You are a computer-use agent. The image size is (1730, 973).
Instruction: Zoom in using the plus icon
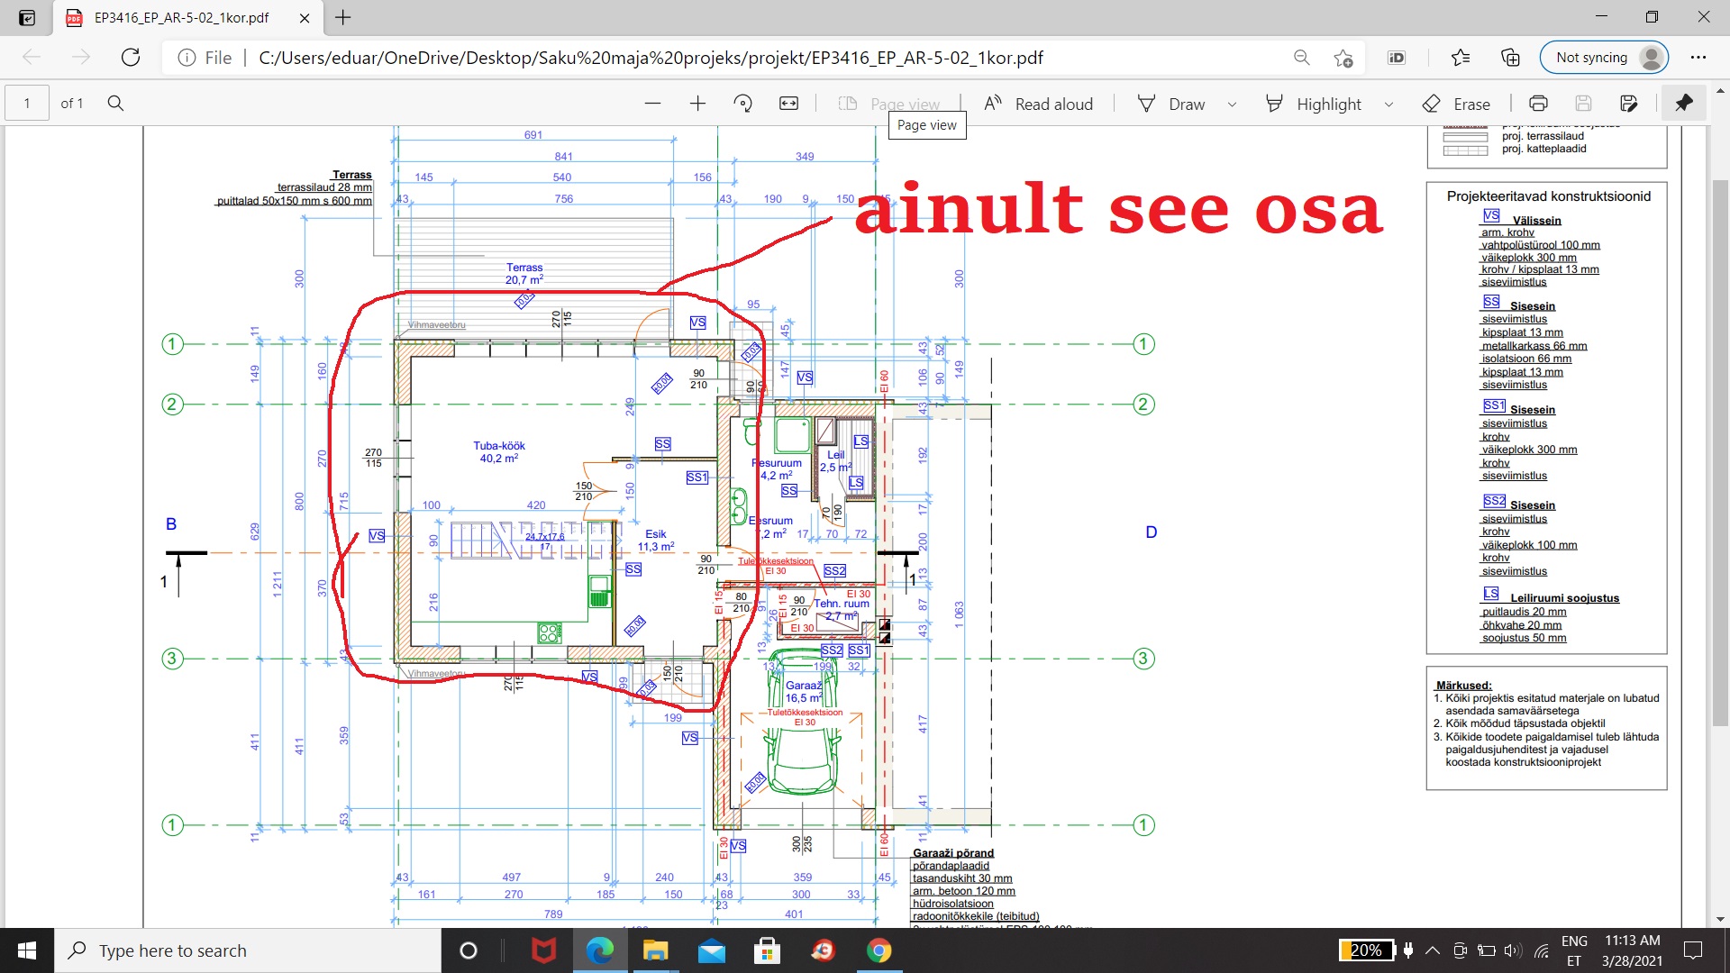[697, 104]
